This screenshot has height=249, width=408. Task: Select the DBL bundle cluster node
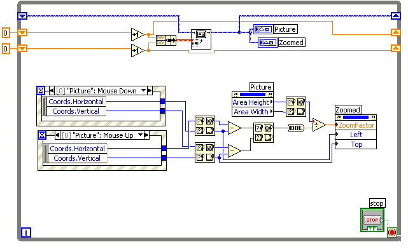pyautogui.click(x=166, y=40)
